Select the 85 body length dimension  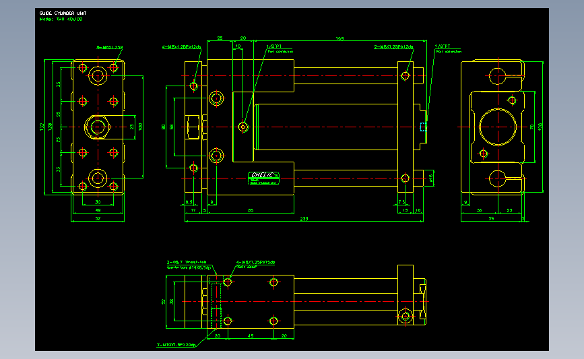pos(251,210)
